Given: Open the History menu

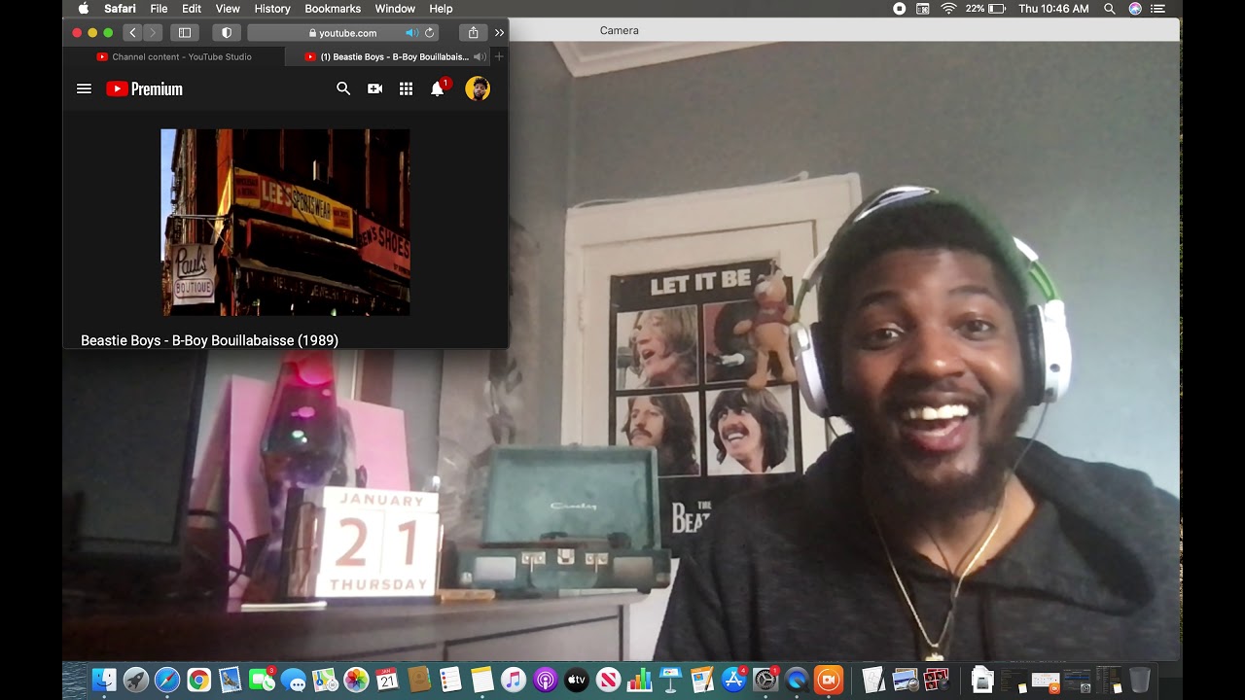Looking at the screenshot, I should [x=272, y=9].
